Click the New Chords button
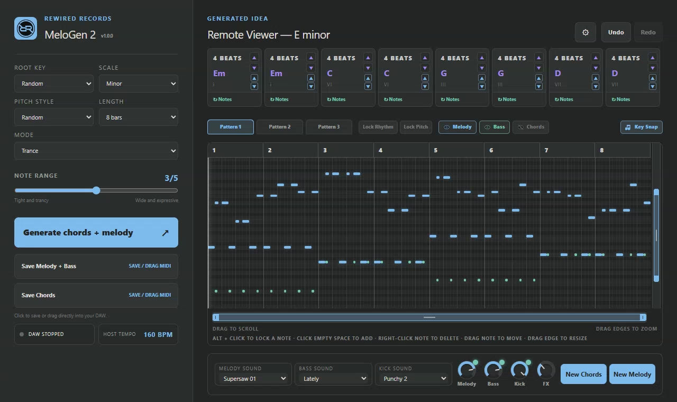677x402 pixels. point(583,374)
